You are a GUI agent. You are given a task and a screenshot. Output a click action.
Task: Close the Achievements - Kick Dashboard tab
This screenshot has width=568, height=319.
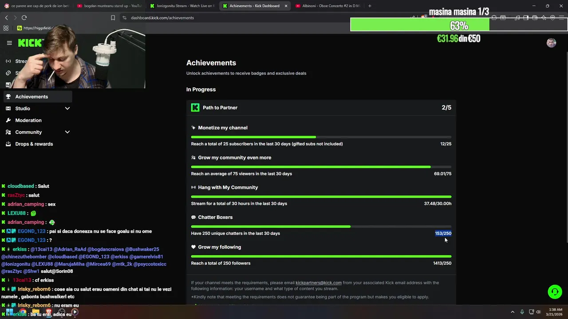286,6
